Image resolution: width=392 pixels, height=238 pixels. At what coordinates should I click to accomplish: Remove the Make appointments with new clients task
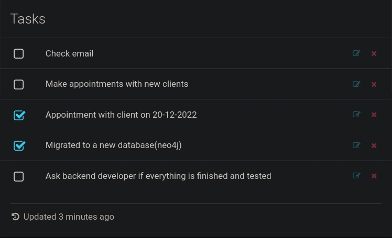[x=374, y=84]
